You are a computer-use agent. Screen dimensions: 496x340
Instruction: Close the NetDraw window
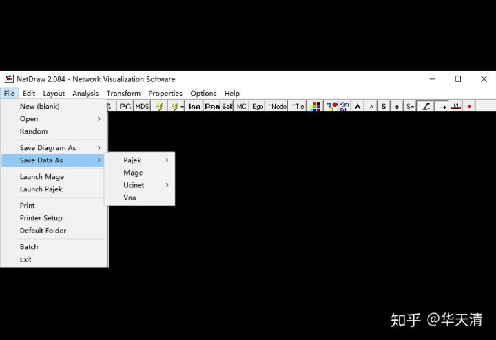(x=484, y=79)
